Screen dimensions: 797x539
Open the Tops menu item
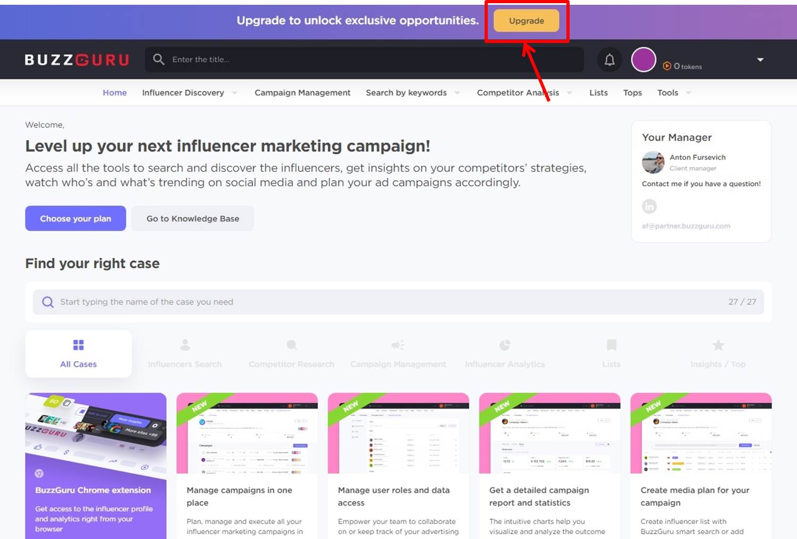point(632,92)
